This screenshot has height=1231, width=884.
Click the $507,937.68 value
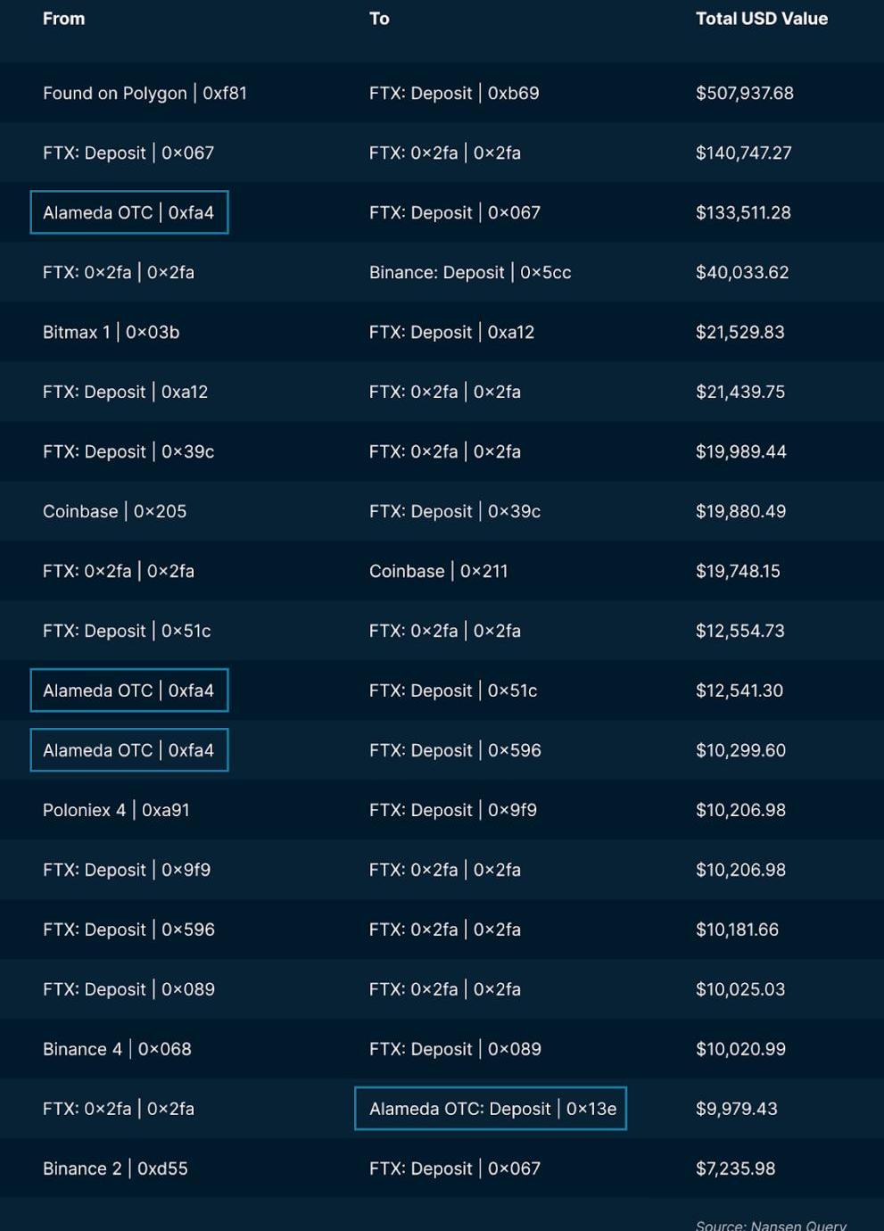point(744,93)
